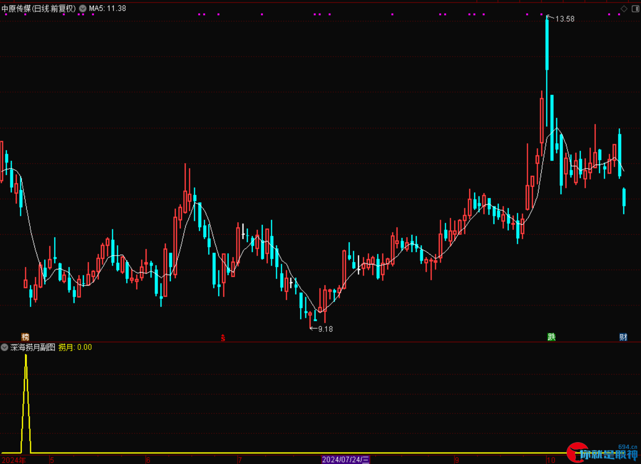Viewport: 641px width, 464px height.
Task: Click the 2024年 label on time axis
Action: pos(13,460)
